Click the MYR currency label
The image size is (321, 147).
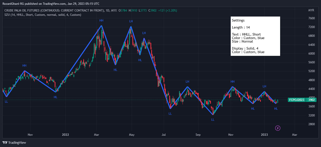(311, 10)
